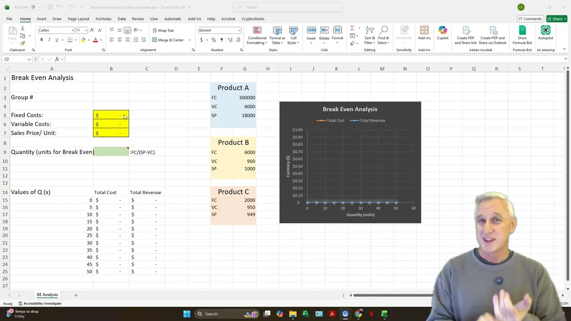Click the Fill Color bucket swatch
Viewport: 571px width, 321px height.
click(83, 40)
